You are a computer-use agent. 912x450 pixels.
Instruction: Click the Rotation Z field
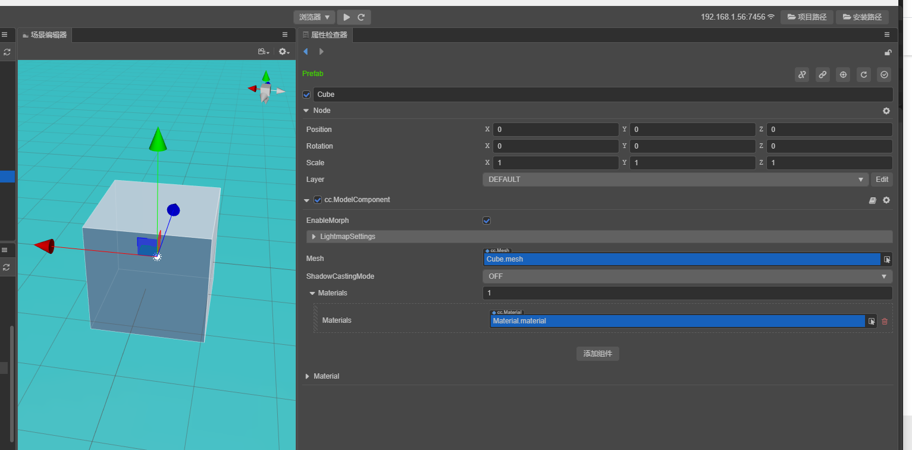tap(829, 146)
